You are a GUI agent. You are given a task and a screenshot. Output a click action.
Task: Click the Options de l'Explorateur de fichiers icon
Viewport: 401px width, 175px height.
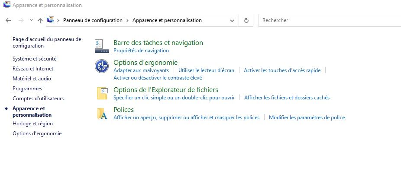click(102, 93)
